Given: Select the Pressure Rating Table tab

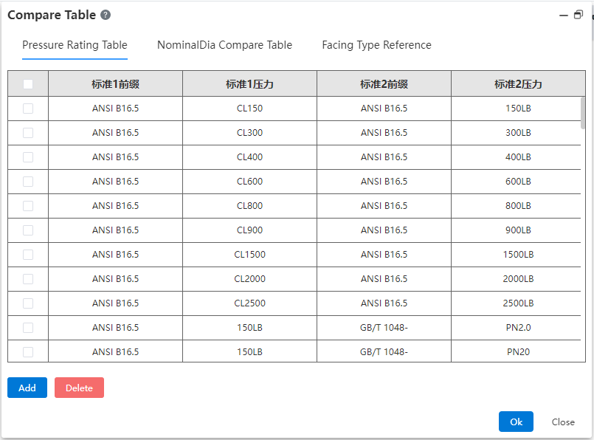Looking at the screenshot, I should tap(75, 45).
